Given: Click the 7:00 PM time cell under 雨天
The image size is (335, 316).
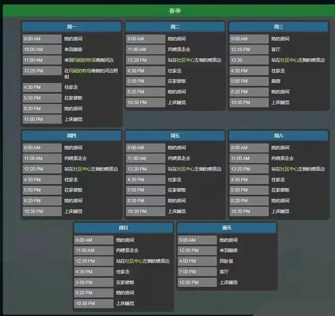Looking at the screenshot, I should tap(197, 272).
